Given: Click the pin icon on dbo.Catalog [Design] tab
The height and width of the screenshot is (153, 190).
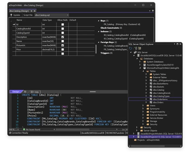Looking at the screenshot, I should (32, 11).
